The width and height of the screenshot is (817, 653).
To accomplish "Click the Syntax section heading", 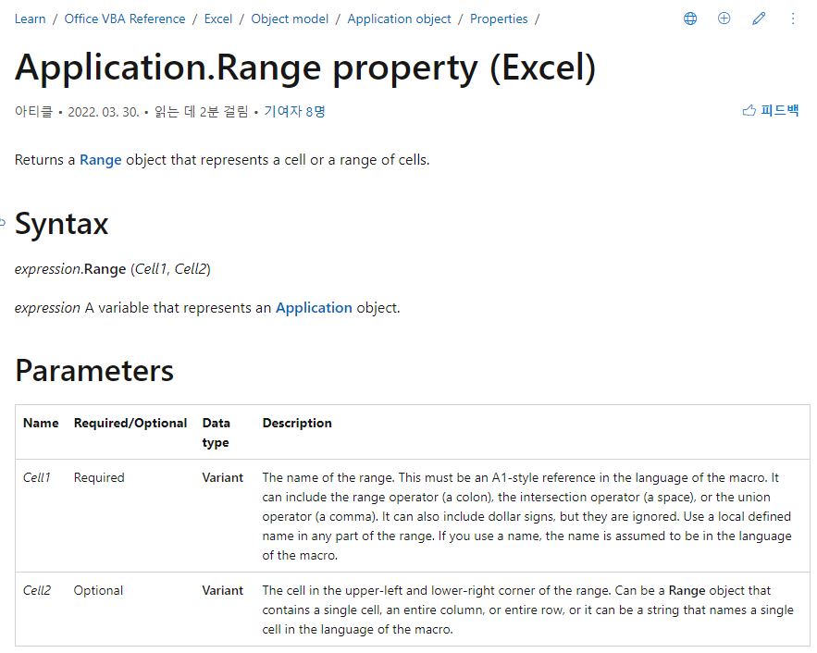I will pyautogui.click(x=61, y=223).
